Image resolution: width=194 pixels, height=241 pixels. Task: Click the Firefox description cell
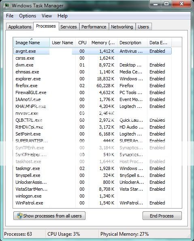[126, 86]
